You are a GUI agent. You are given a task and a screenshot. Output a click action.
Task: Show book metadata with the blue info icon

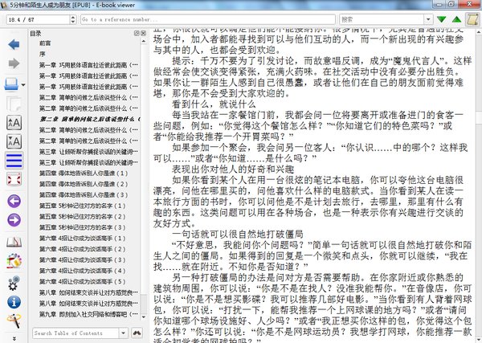point(14,302)
